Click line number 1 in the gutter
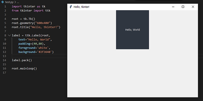The height and width of the screenshot is (101, 203). [5, 6]
